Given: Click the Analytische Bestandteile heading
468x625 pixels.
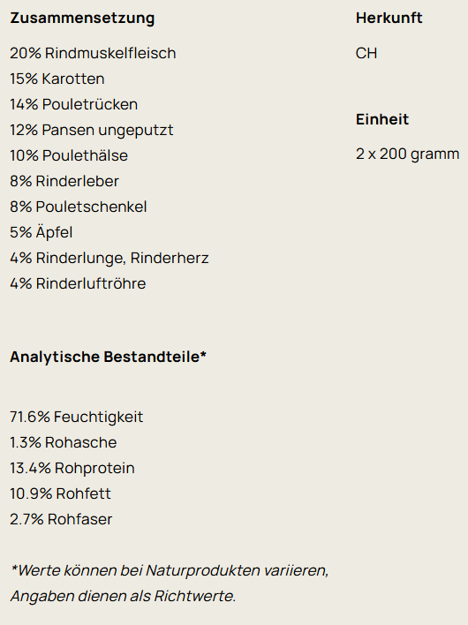Looking at the screenshot, I should point(108,357).
